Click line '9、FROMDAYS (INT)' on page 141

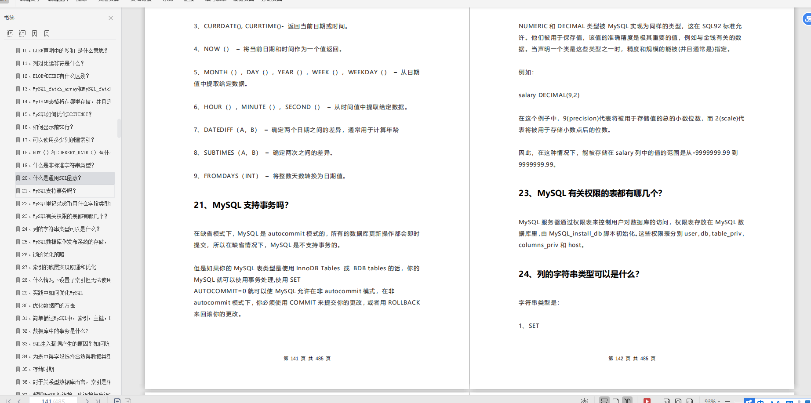click(270, 176)
